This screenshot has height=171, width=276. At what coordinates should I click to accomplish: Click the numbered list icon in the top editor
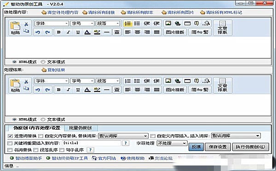[x=128, y=23]
